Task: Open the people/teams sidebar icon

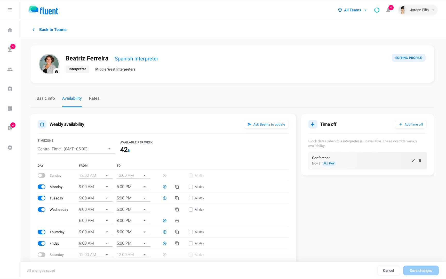Action: (10, 69)
